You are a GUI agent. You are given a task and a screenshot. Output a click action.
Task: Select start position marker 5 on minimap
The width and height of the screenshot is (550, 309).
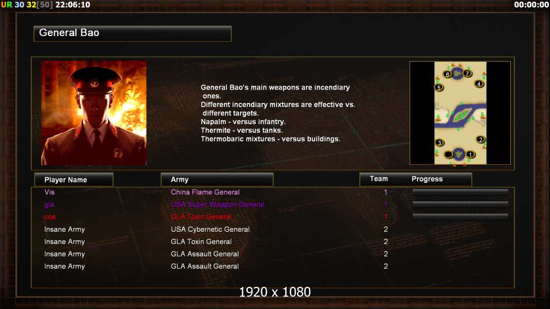[x=439, y=88]
